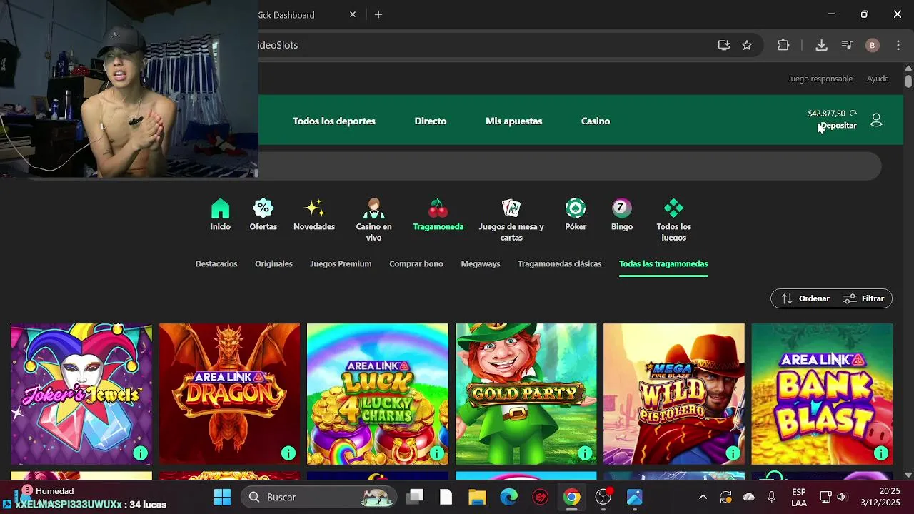Click the Depositar button
The width and height of the screenshot is (914, 514).
[x=838, y=126]
